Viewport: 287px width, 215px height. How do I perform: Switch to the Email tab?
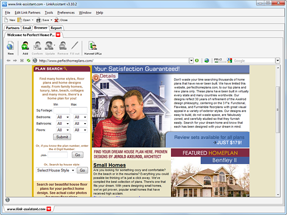(27, 28)
